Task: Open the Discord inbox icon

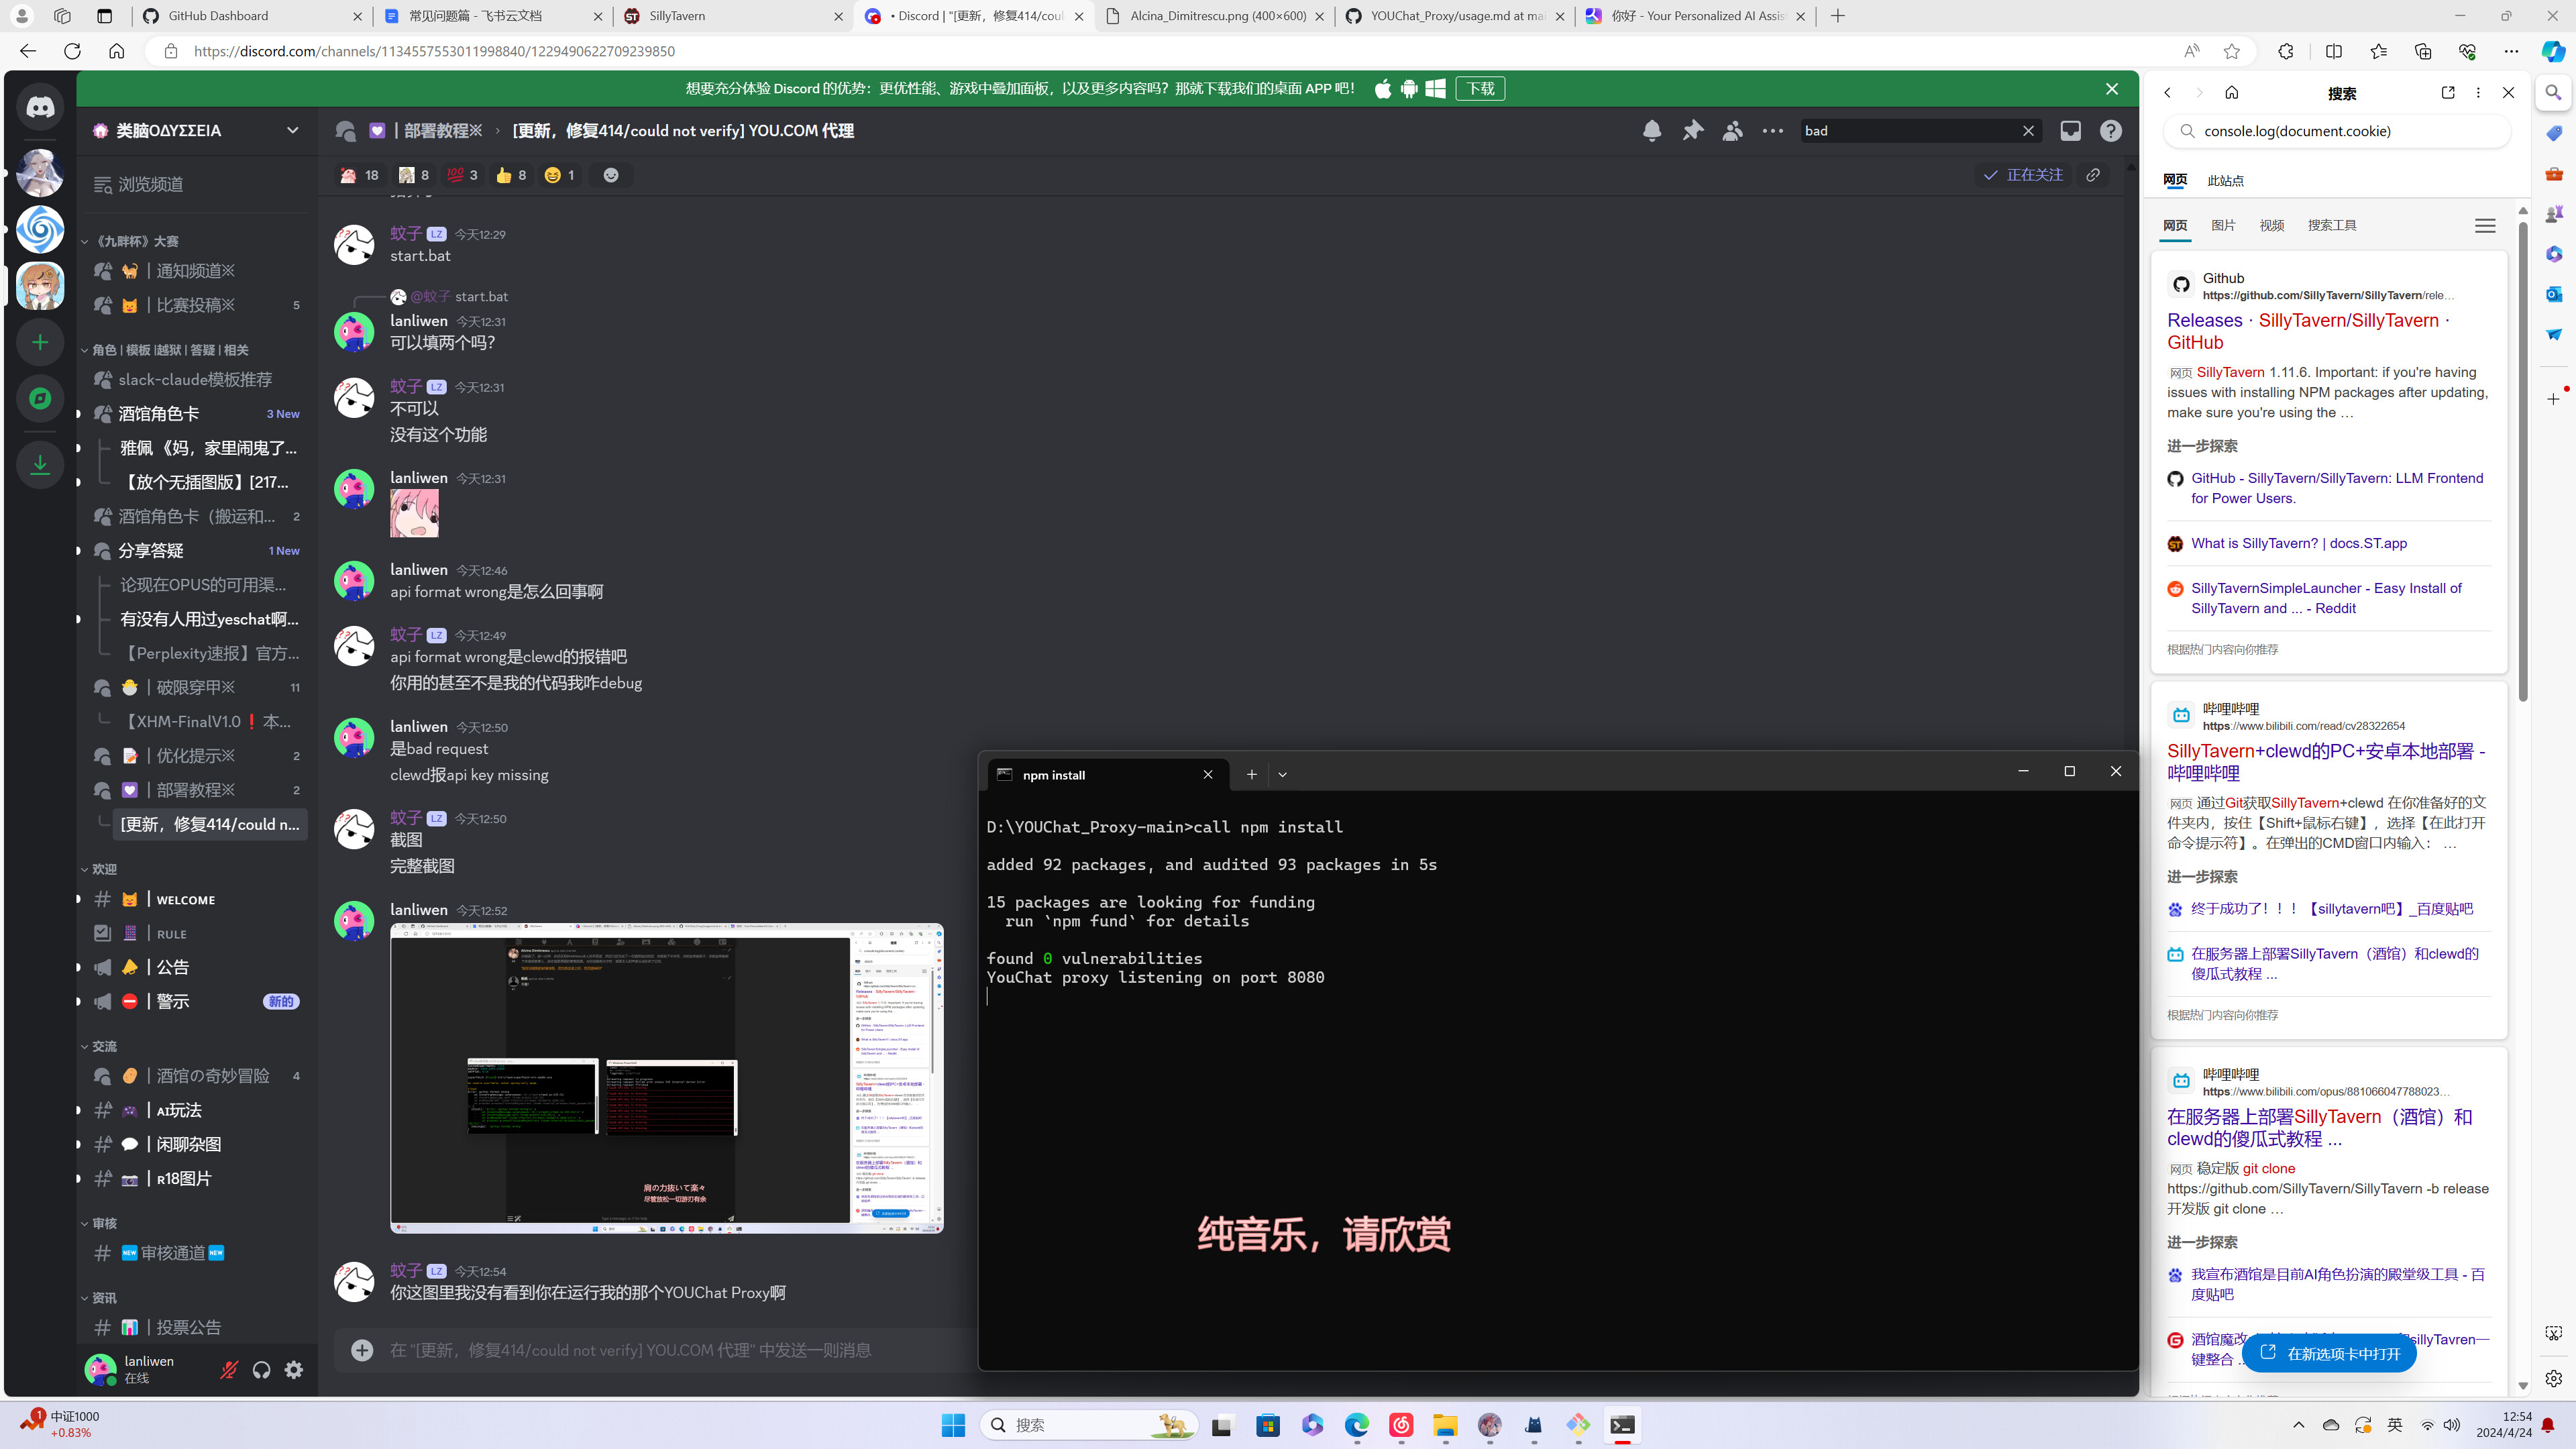Action: 2070,130
